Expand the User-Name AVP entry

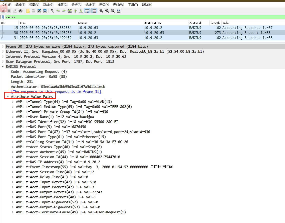[x=13, y=117]
